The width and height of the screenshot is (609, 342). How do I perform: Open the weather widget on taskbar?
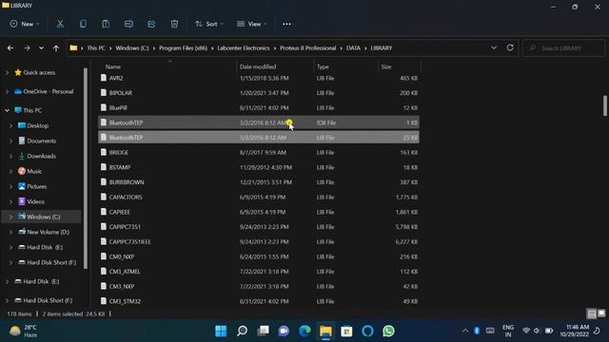(23, 331)
